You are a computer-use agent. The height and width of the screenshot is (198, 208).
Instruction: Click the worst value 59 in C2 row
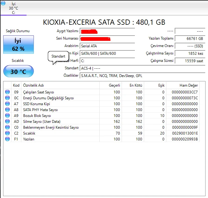click(140, 133)
